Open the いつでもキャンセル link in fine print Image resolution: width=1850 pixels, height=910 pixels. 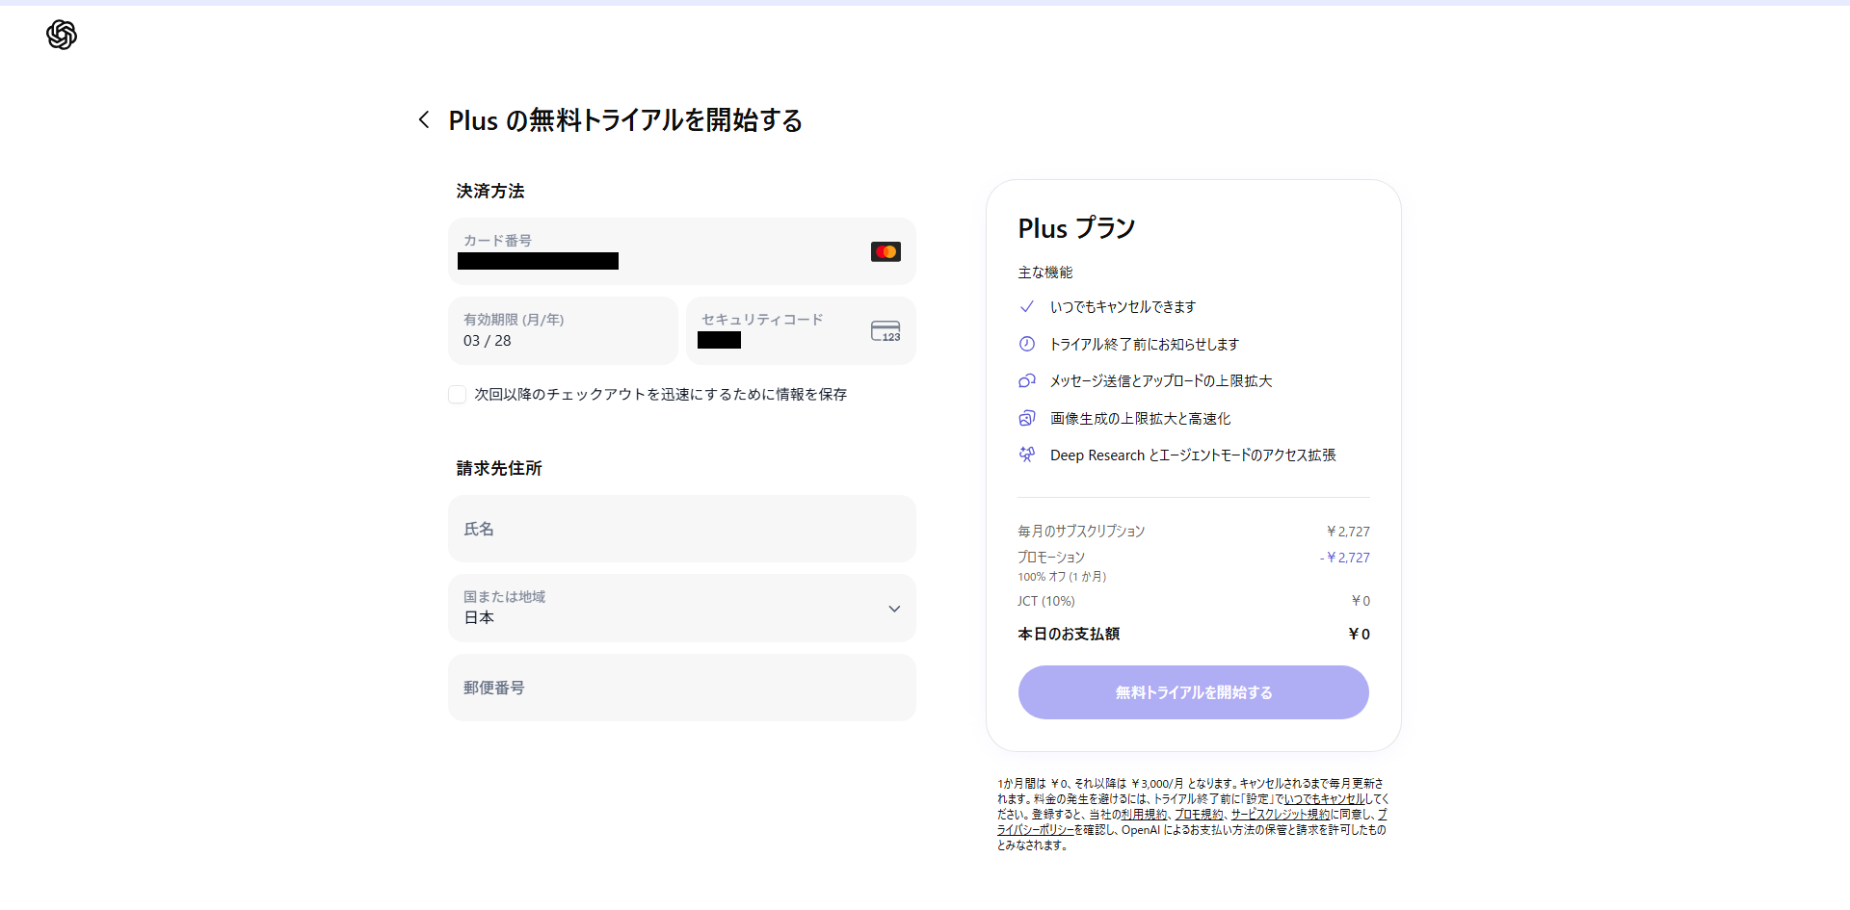pos(1324,798)
